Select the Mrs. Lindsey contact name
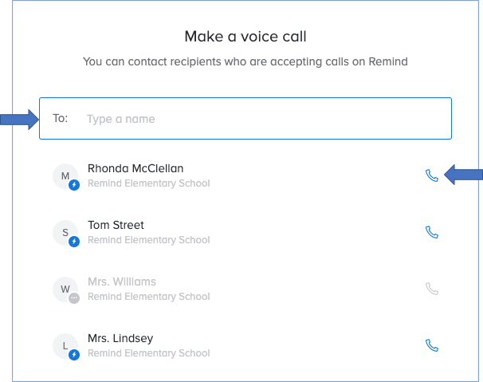 pos(120,339)
